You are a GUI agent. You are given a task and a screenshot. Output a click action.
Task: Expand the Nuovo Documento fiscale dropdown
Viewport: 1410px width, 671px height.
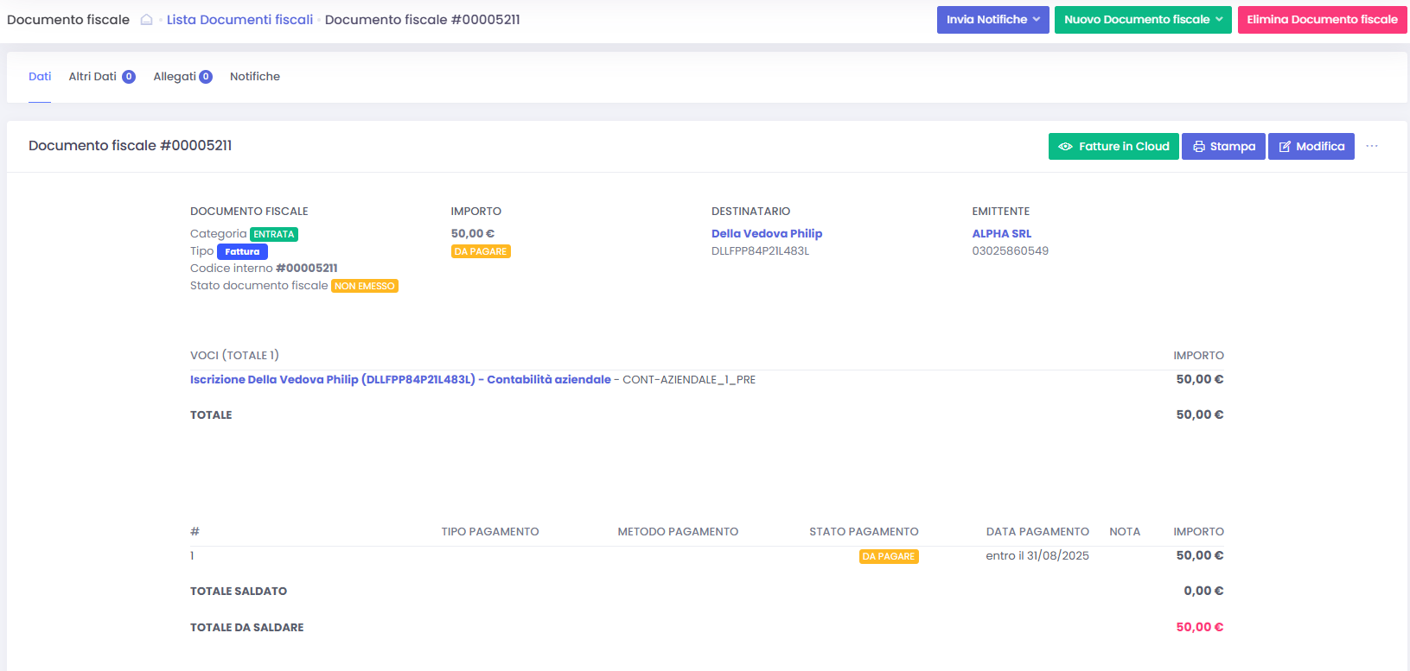pos(1142,20)
